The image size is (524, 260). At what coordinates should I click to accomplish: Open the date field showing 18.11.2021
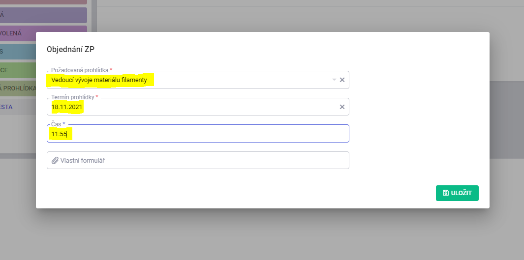tap(198, 107)
